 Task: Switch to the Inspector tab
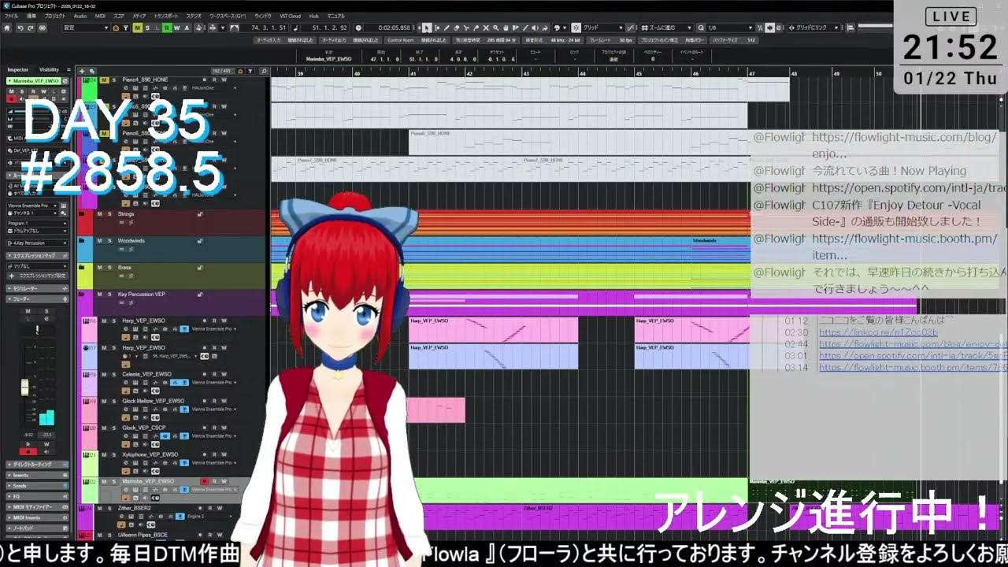click(x=17, y=69)
